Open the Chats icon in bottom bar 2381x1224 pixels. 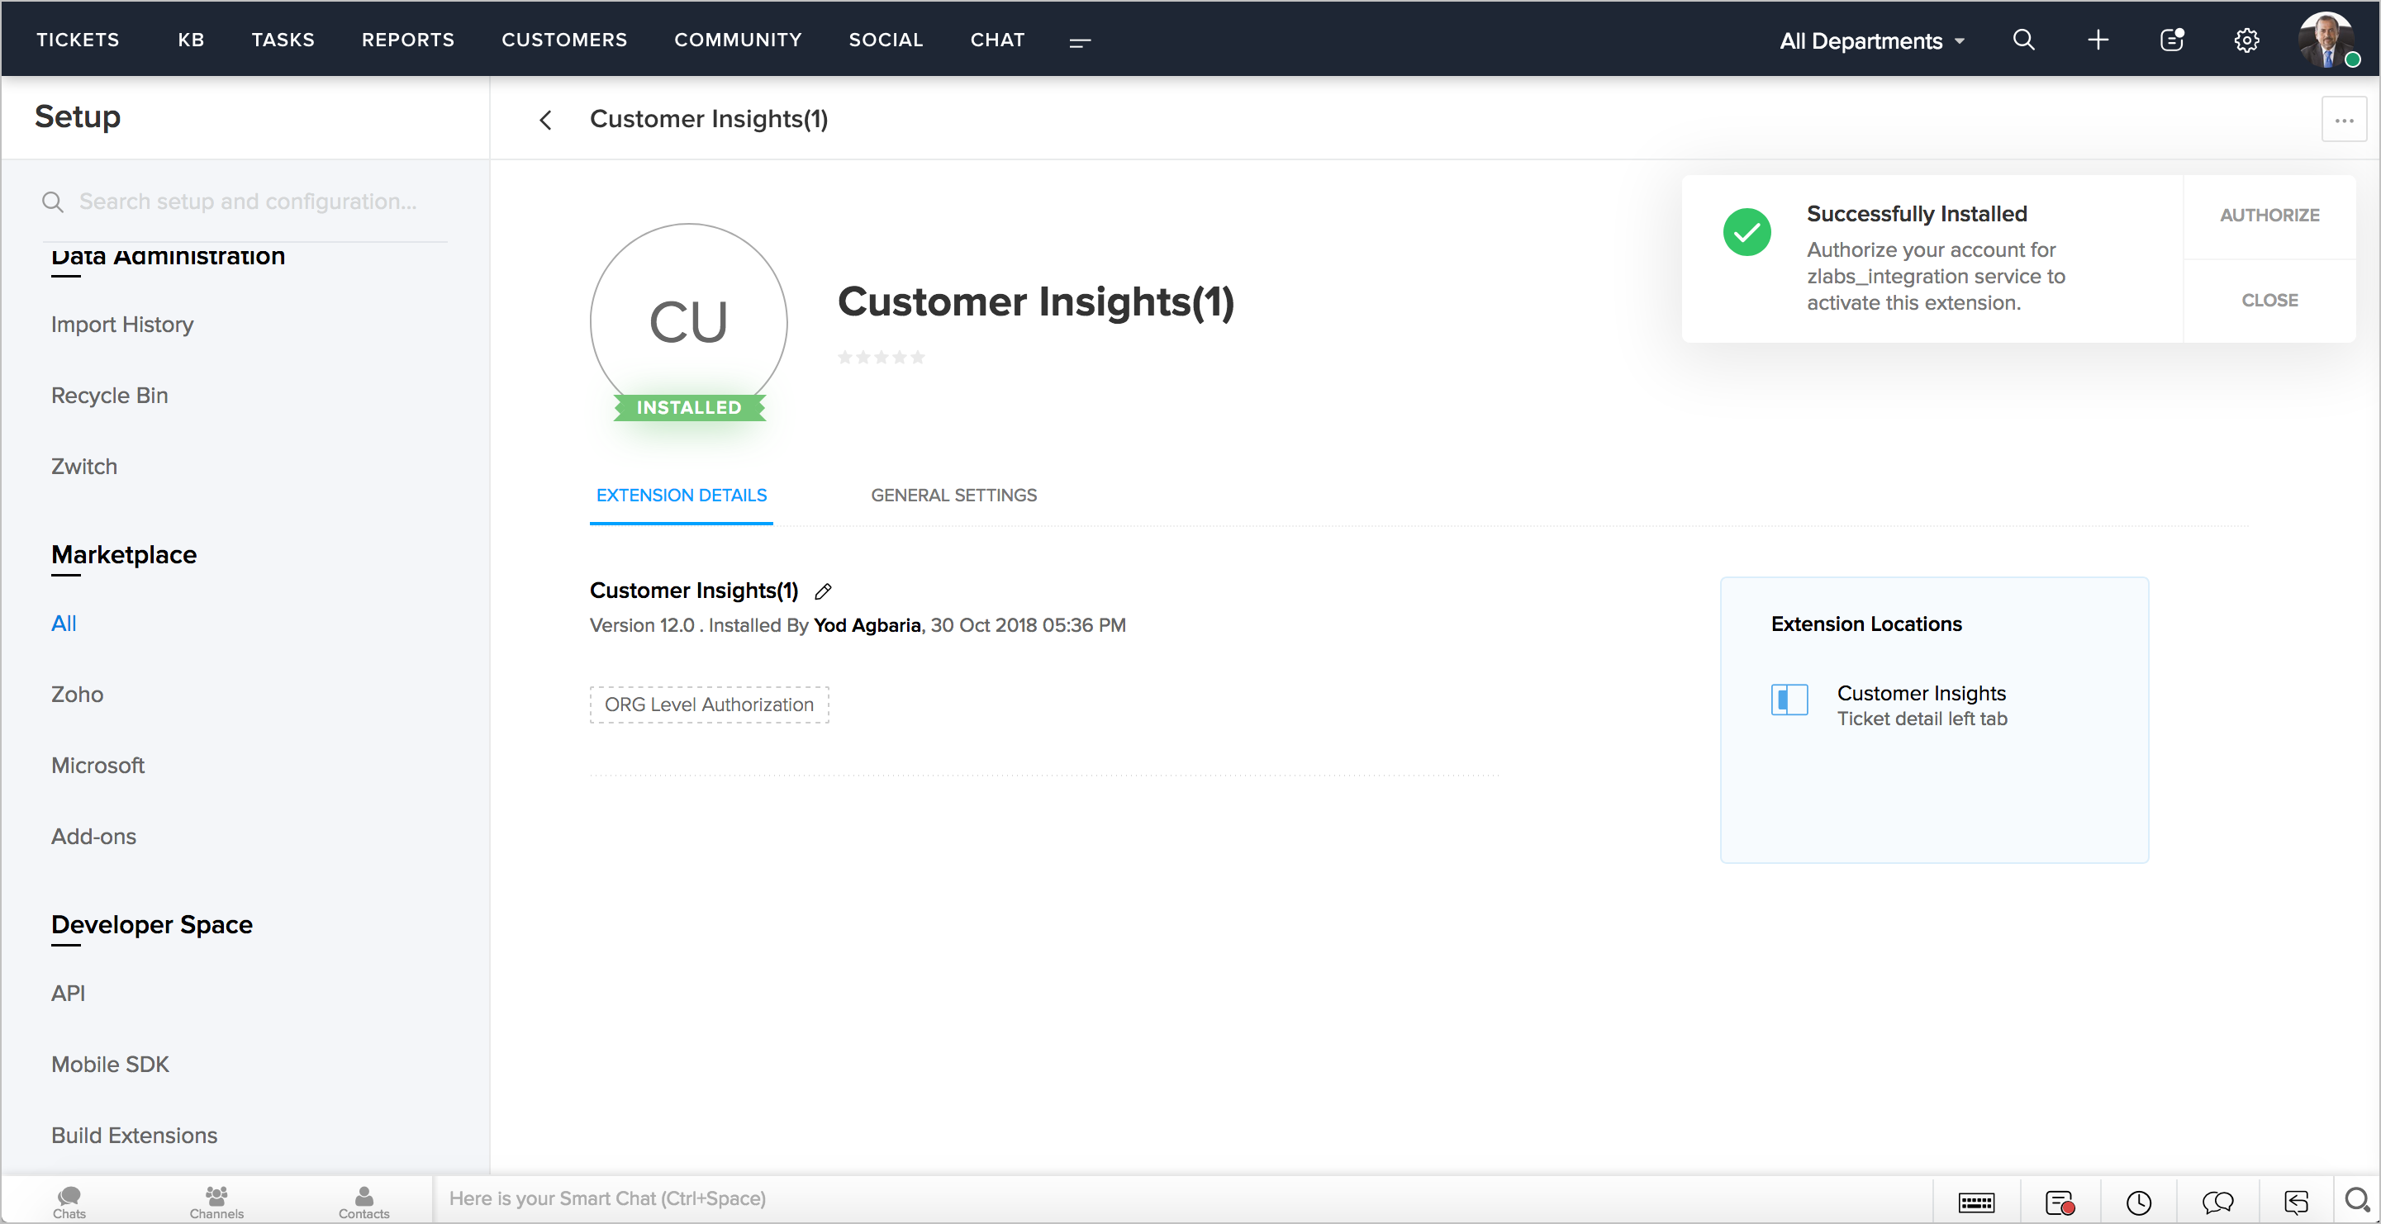click(x=69, y=1201)
